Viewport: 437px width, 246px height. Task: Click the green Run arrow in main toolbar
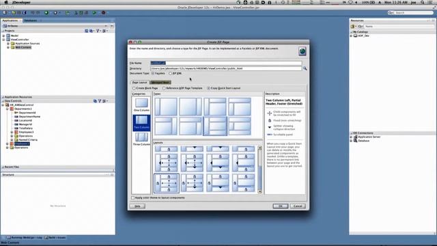tap(94, 13)
